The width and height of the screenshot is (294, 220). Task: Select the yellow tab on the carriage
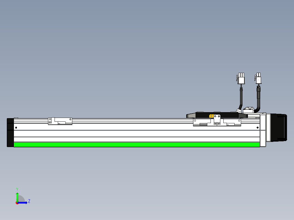pos(212,116)
